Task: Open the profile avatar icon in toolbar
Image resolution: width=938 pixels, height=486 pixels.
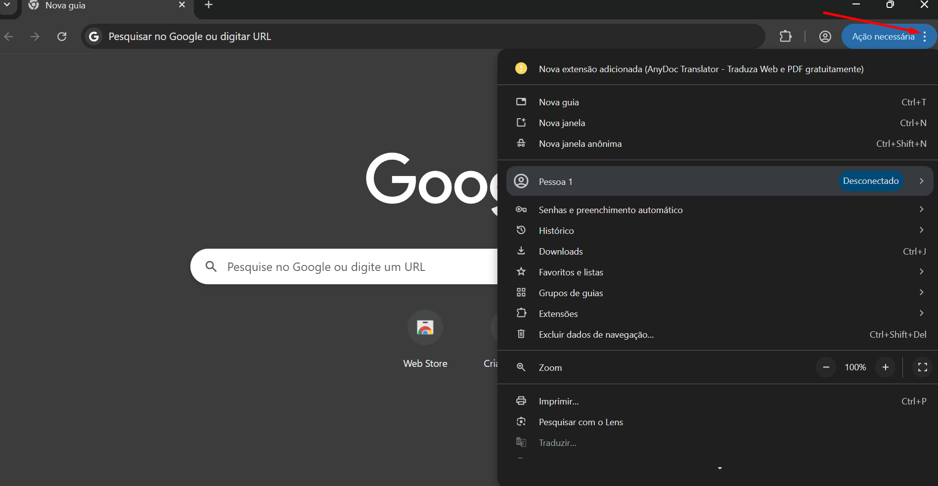Action: tap(825, 36)
